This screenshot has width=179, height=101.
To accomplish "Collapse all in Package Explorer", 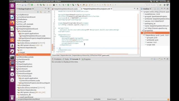I will (38, 12).
